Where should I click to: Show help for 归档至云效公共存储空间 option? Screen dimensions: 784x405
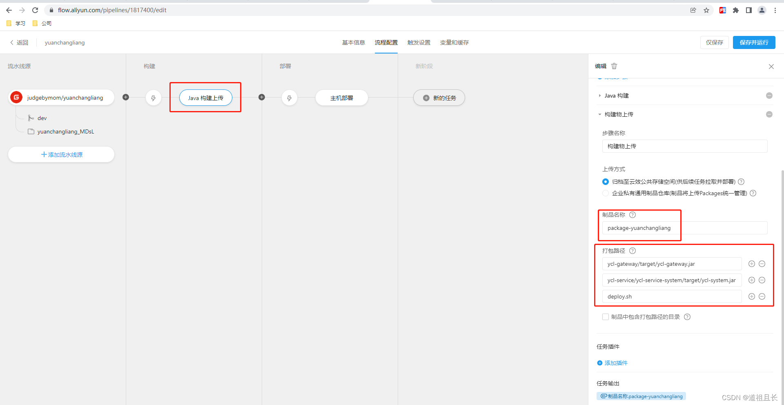click(741, 182)
